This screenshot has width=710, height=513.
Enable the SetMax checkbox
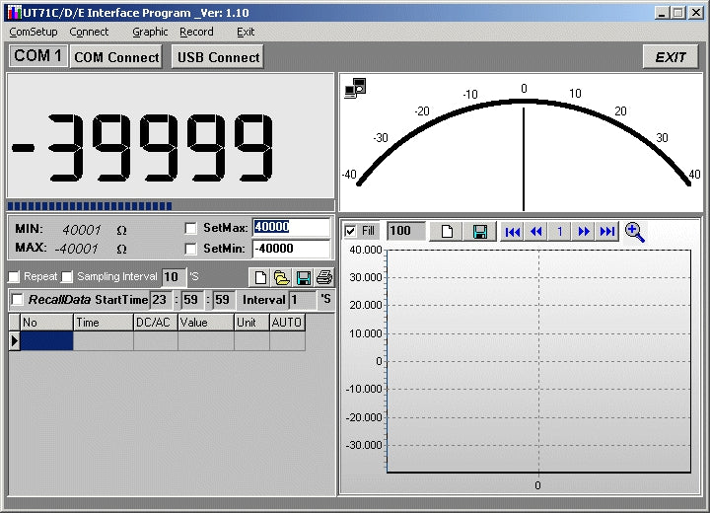click(x=191, y=228)
